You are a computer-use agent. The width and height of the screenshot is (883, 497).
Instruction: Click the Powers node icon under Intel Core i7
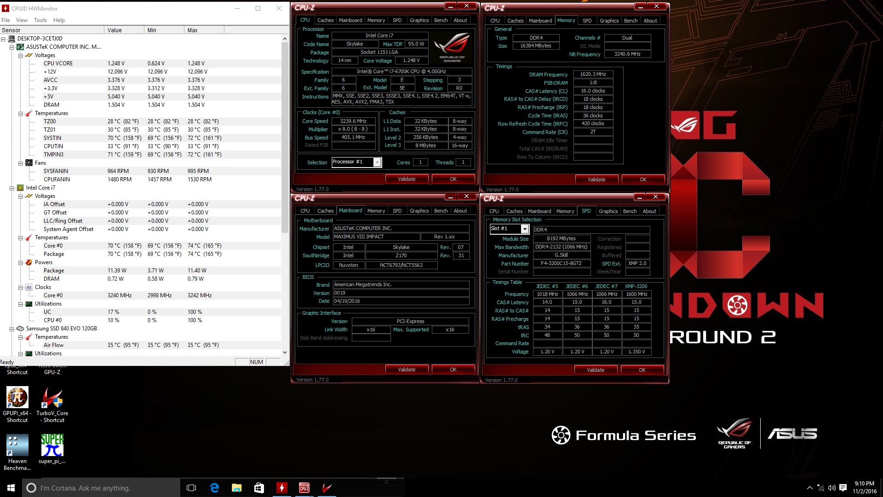pos(29,262)
